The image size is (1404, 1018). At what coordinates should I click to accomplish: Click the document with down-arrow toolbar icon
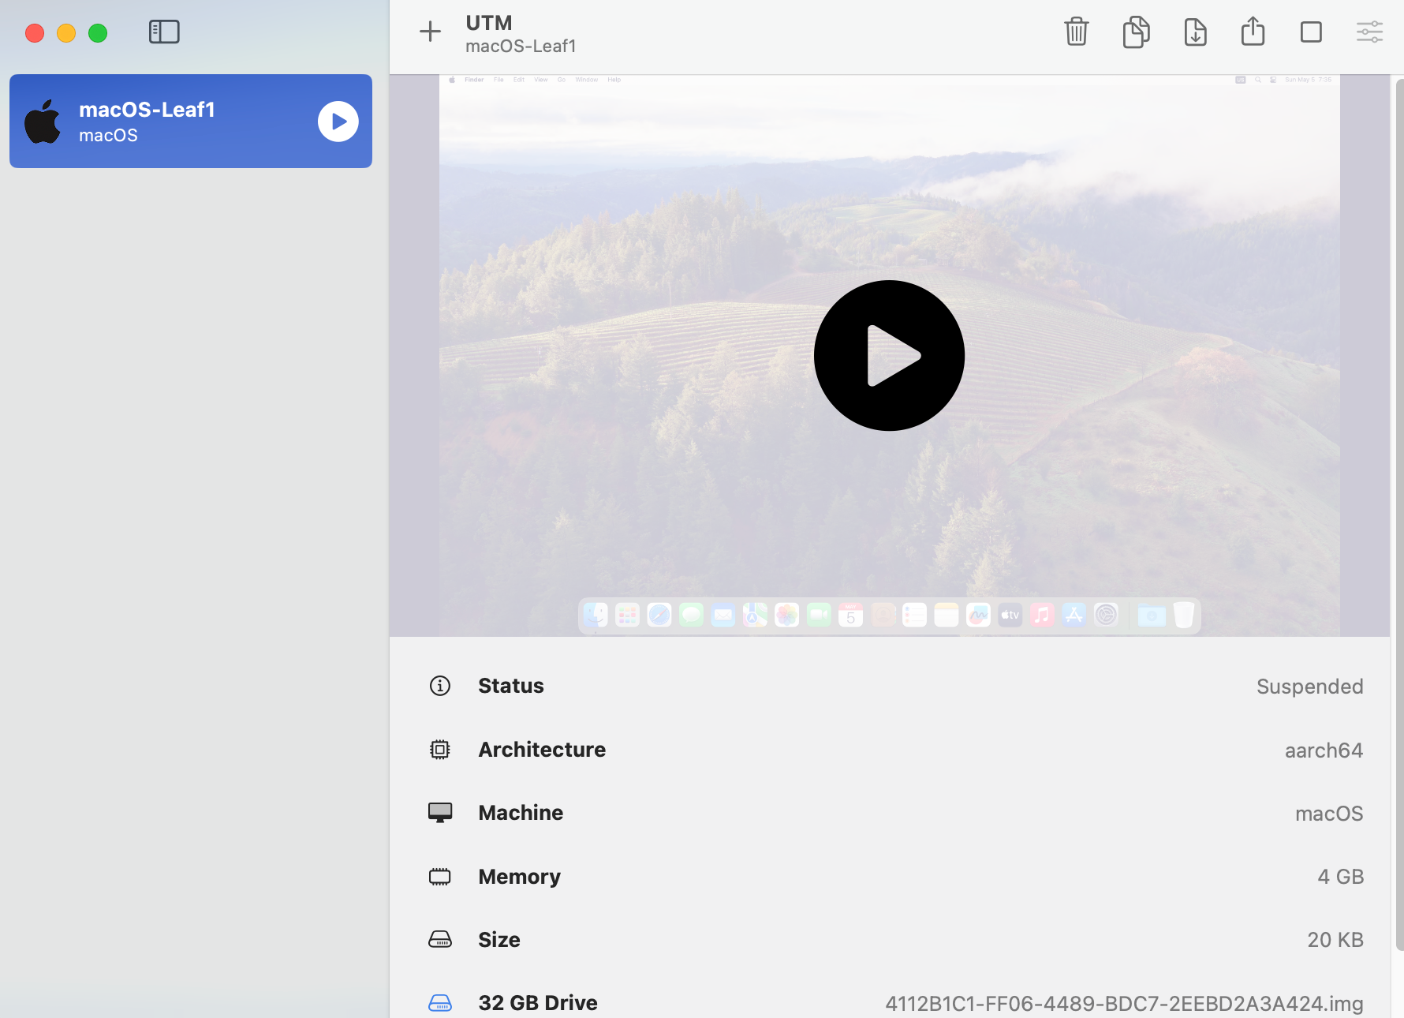(1195, 32)
